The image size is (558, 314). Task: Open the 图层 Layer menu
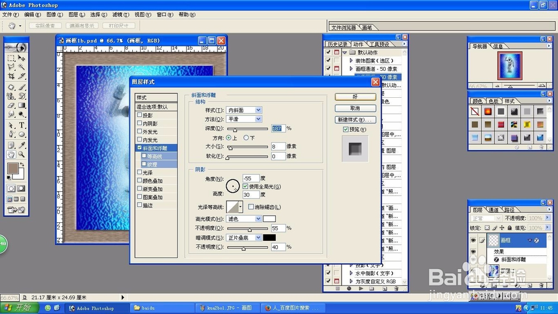tap(76, 15)
